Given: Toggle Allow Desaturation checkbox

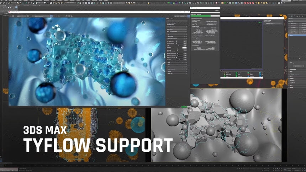Looking at the screenshot, I should point(168,52).
